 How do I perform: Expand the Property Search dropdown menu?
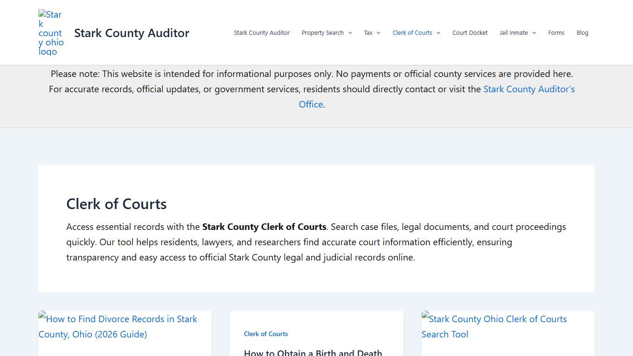click(x=326, y=32)
